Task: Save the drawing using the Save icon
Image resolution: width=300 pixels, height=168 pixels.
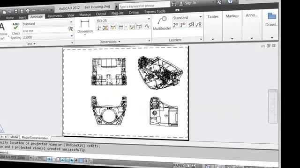Action: pyautogui.click(x=16, y=11)
